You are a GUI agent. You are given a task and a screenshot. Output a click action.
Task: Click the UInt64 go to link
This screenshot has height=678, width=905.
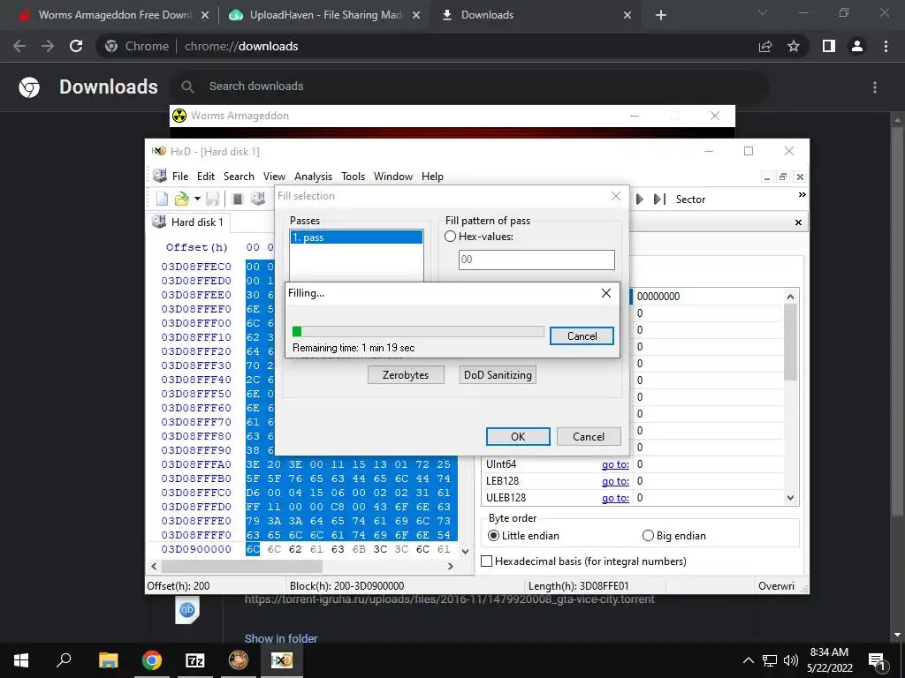(x=615, y=464)
